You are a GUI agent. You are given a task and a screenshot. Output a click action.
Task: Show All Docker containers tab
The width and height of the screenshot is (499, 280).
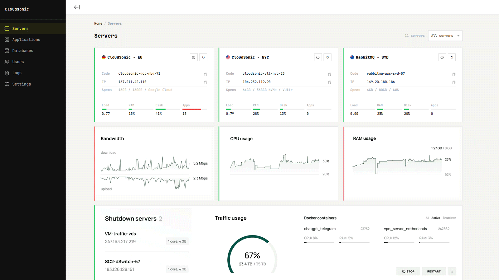pyautogui.click(x=427, y=218)
